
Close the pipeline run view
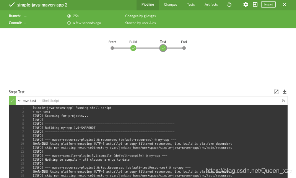285,5
